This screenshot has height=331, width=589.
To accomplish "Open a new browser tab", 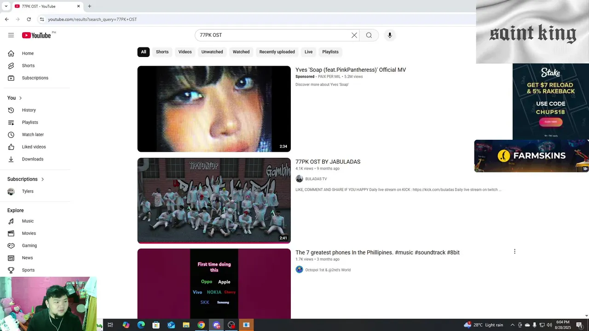I will [89, 6].
